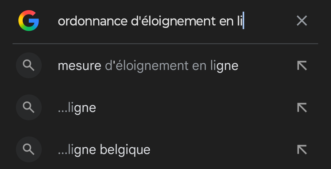Insert "...ligne" suggestion using its arrow icon

[x=302, y=108]
